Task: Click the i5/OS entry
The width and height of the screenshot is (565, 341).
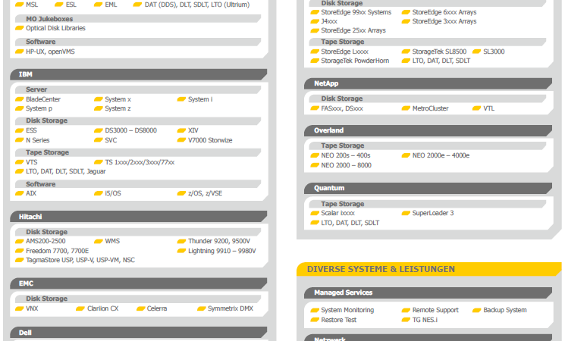Action: [113, 193]
